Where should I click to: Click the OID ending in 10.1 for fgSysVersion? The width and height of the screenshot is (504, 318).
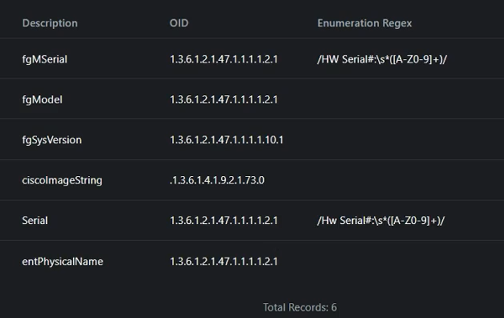(226, 140)
